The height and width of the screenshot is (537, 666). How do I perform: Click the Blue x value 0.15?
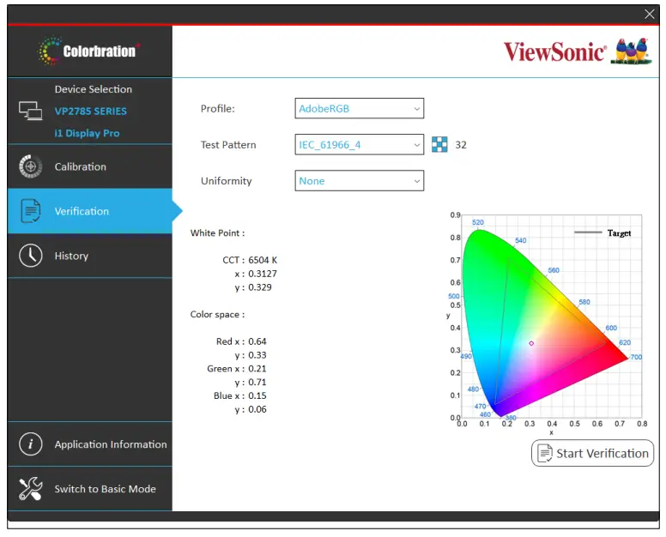coord(257,395)
